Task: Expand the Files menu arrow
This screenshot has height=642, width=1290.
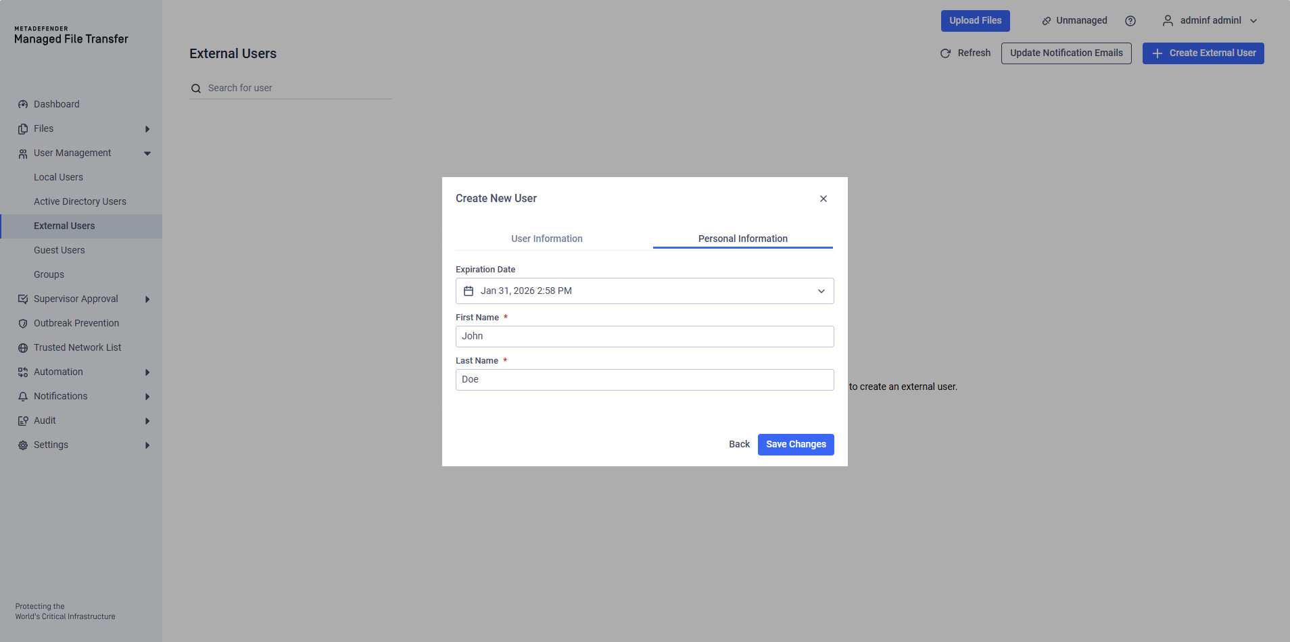Action: (x=147, y=129)
